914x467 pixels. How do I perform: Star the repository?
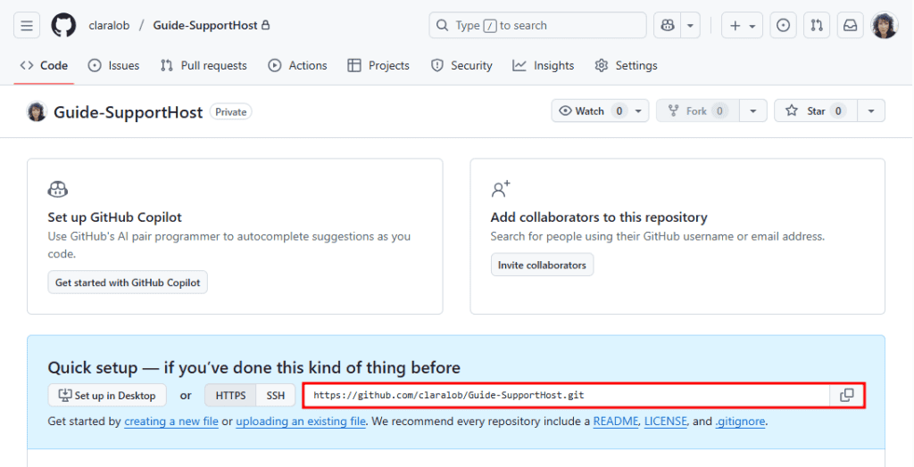pyautogui.click(x=816, y=111)
